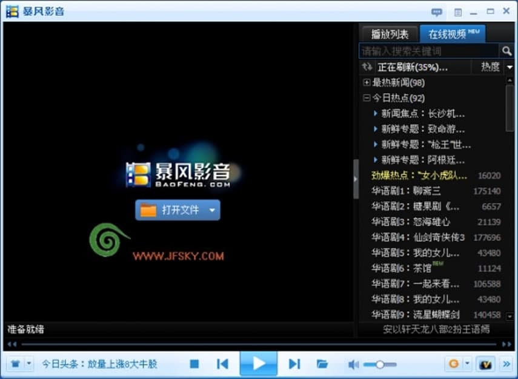Open the playlist panel icon near minimize

pyautogui.click(x=457, y=12)
